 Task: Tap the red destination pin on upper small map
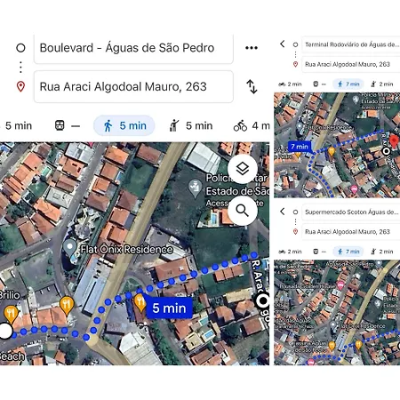click(x=394, y=141)
